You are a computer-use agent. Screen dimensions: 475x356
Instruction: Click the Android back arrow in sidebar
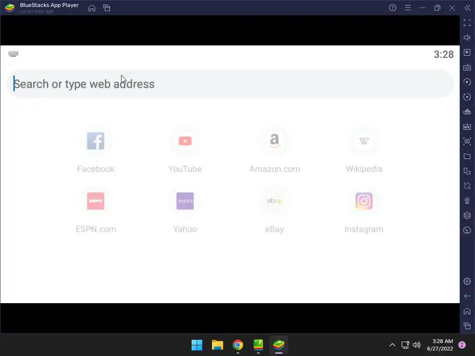(467, 296)
